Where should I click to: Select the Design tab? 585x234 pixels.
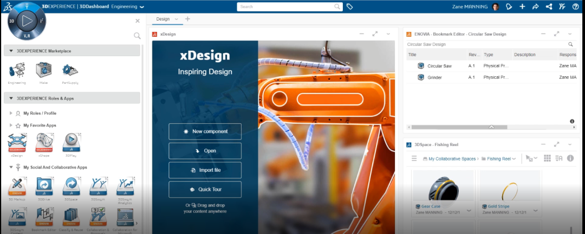coord(162,19)
